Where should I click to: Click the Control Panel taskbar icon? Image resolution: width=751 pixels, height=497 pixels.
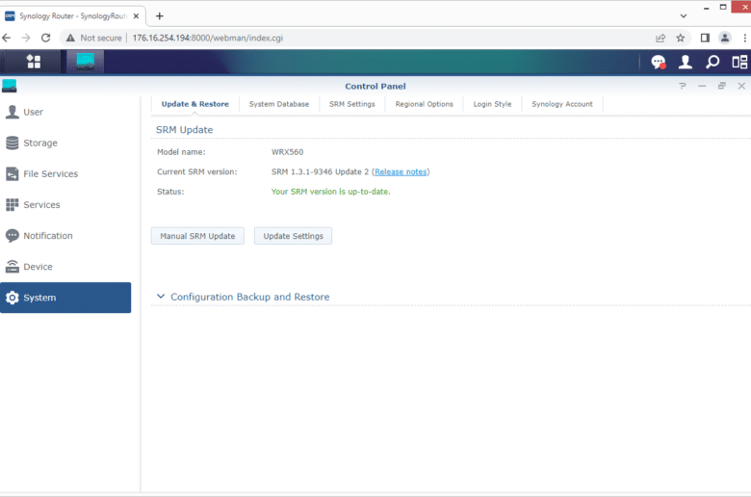(86, 62)
